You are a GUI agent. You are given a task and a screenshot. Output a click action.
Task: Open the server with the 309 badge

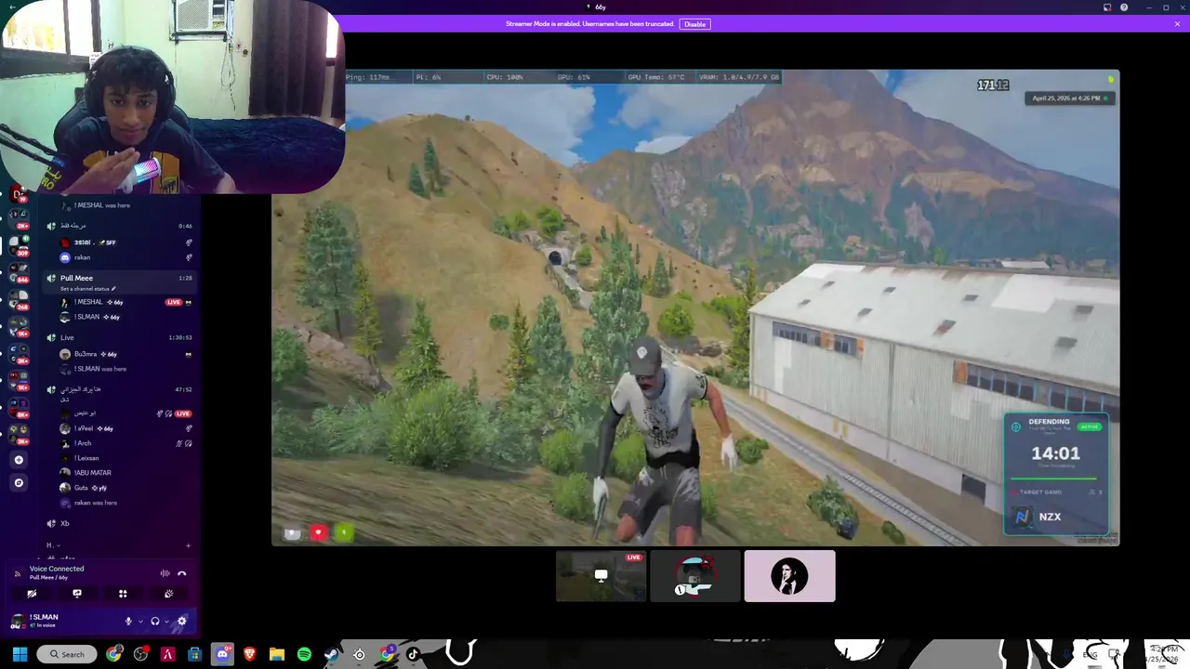click(x=19, y=247)
